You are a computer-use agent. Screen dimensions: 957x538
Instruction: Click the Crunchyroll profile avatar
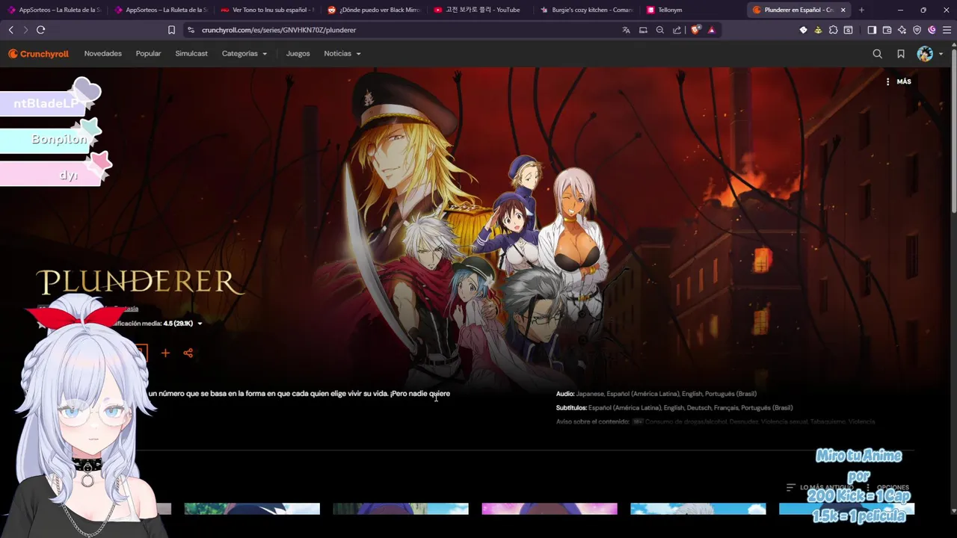[925, 54]
